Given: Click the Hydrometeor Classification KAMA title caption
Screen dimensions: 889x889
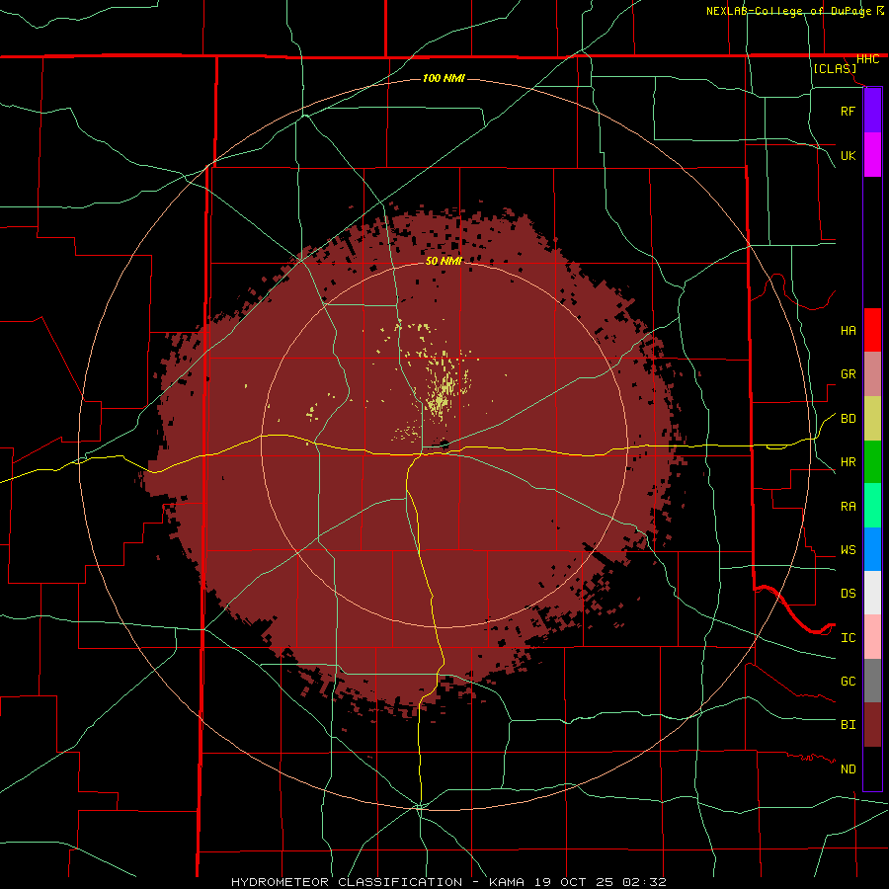Looking at the screenshot, I should coord(448,882).
